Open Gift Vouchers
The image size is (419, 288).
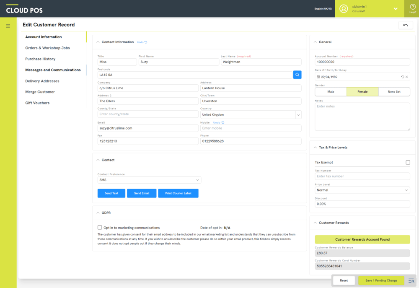37,103
